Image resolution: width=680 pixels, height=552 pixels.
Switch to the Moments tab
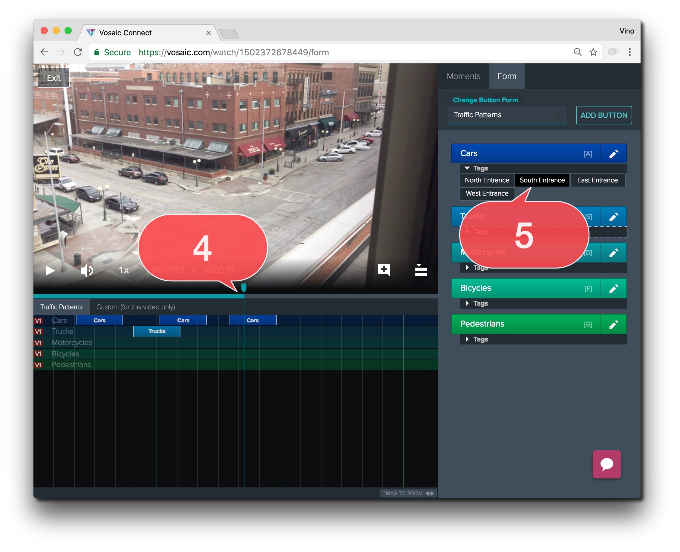463,76
